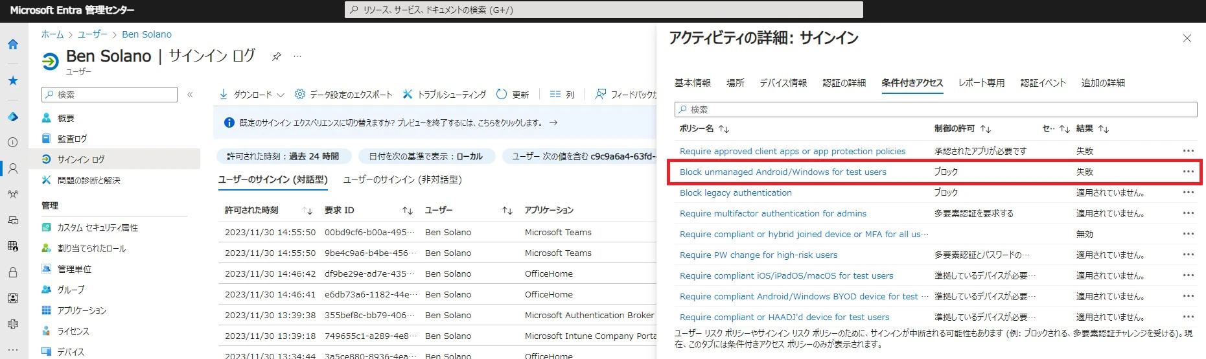Click the ダウンロード download button
The image size is (1206, 359).
click(246, 95)
